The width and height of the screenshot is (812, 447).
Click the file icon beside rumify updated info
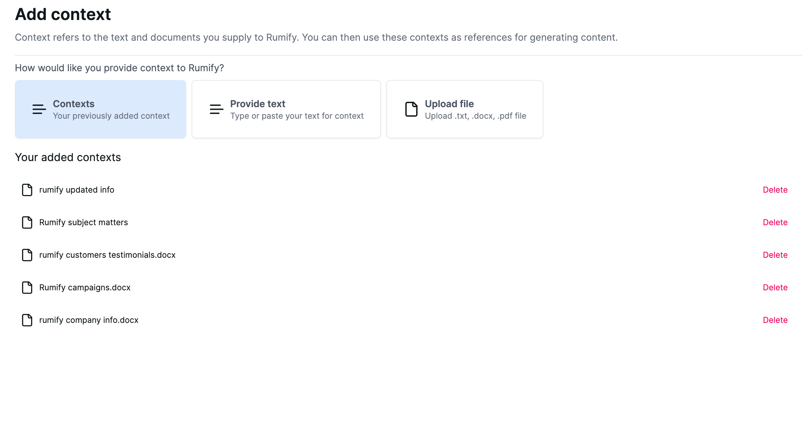pos(27,190)
